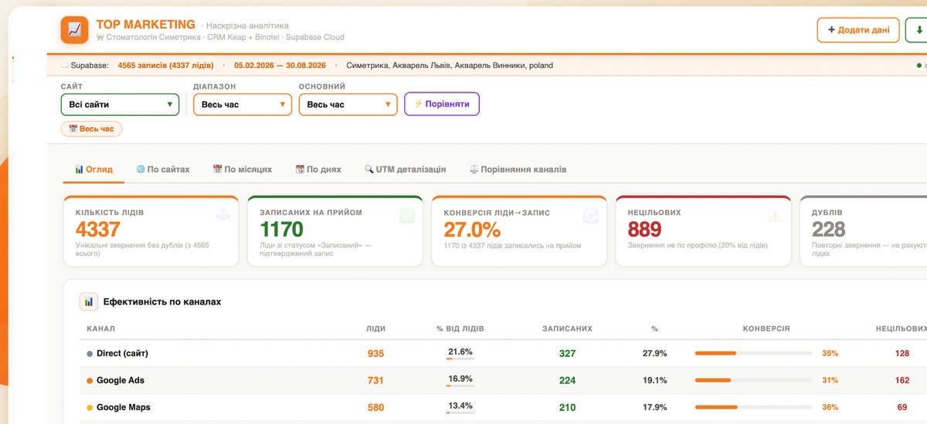Click the 935 leads value for Direct
This screenshot has height=424, width=927.
(375, 354)
